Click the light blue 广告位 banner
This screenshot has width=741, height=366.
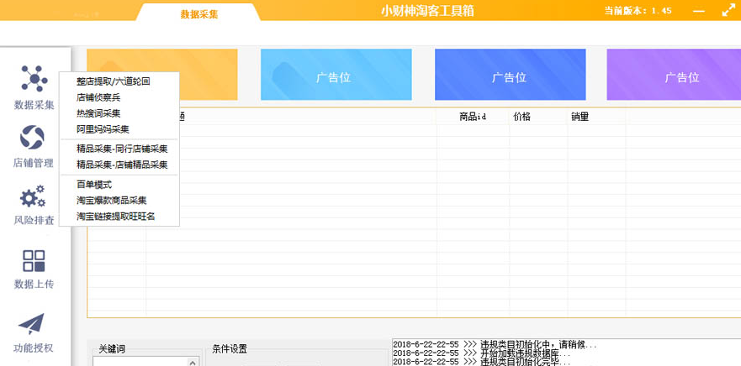coord(336,76)
